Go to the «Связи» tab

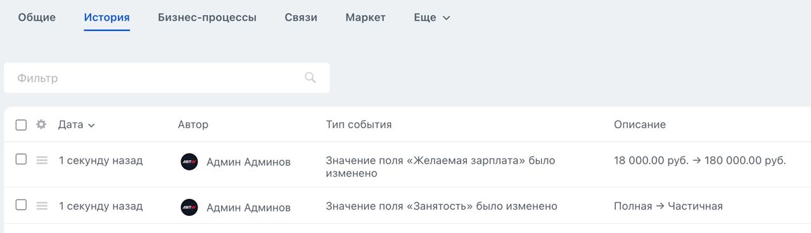pos(301,18)
